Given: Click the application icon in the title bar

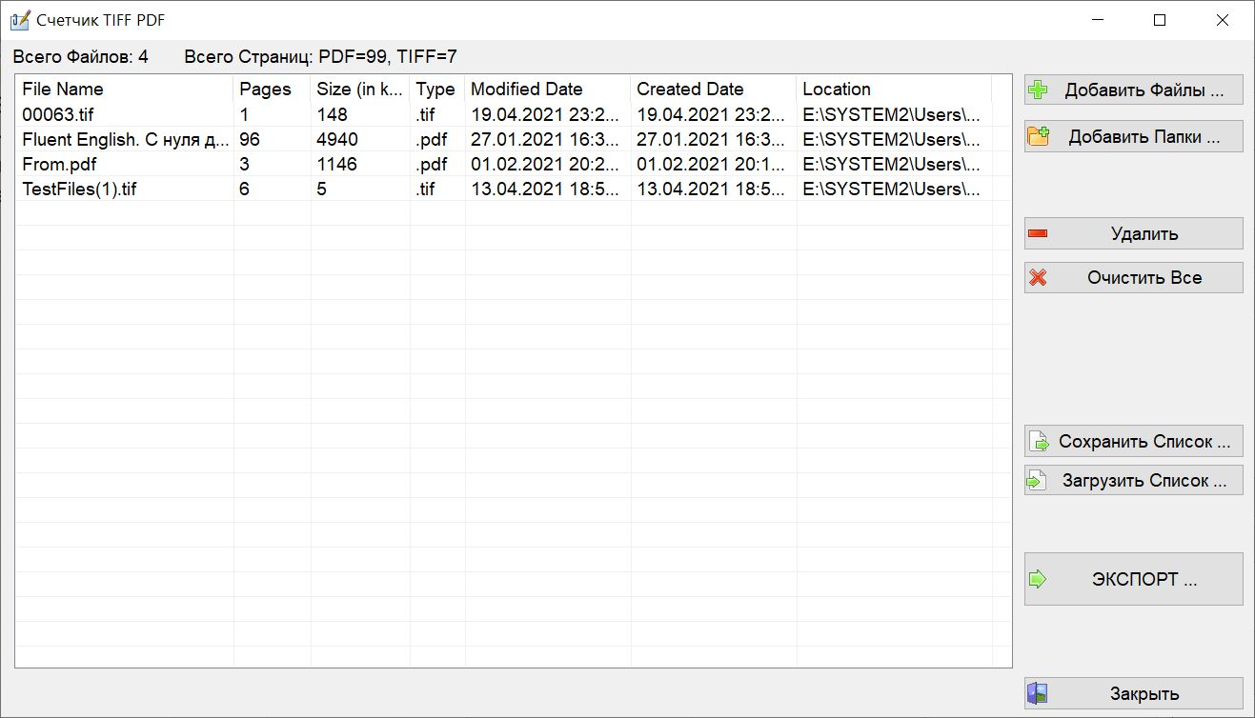Looking at the screenshot, I should click(x=20, y=20).
